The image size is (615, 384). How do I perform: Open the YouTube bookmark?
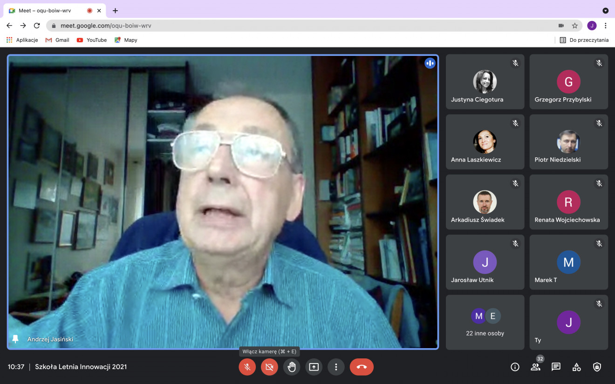92,40
